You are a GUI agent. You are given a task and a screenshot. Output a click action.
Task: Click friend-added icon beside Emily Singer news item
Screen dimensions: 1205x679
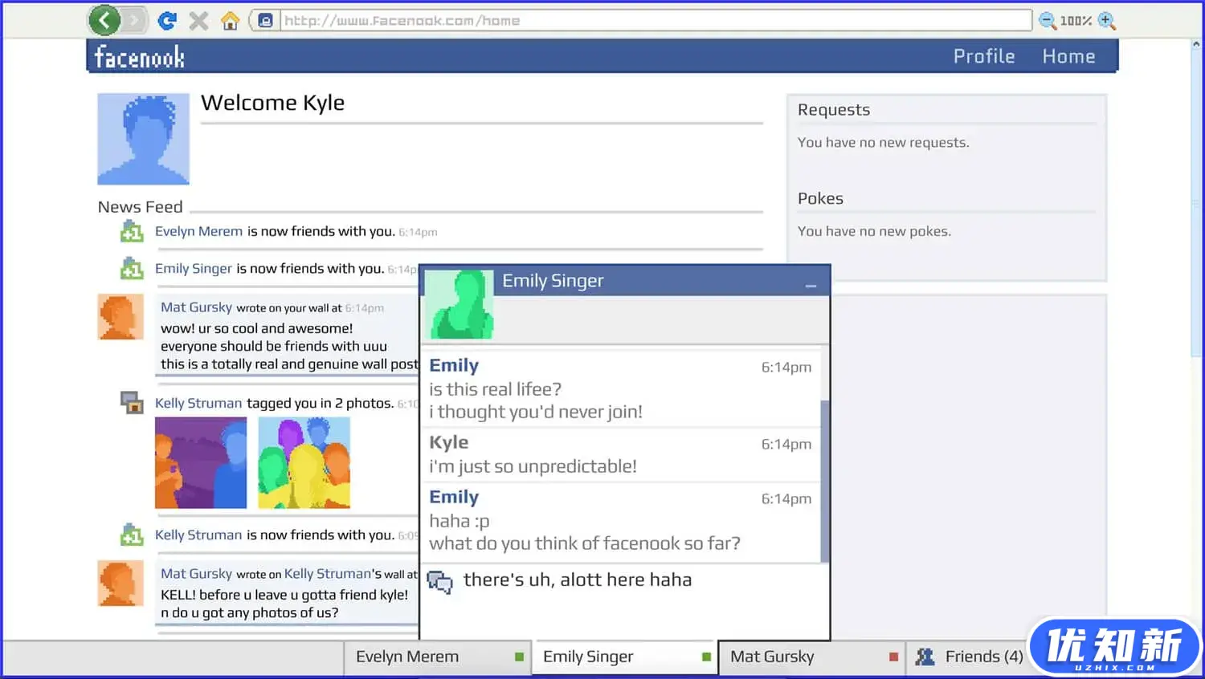click(132, 268)
